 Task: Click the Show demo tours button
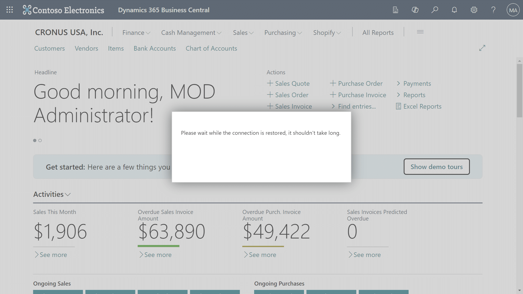click(437, 167)
